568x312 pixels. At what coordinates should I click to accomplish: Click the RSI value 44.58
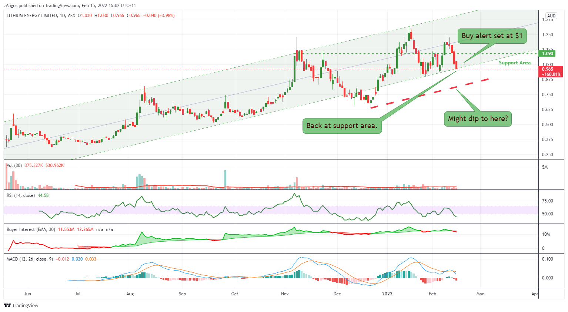pos(43,195)
